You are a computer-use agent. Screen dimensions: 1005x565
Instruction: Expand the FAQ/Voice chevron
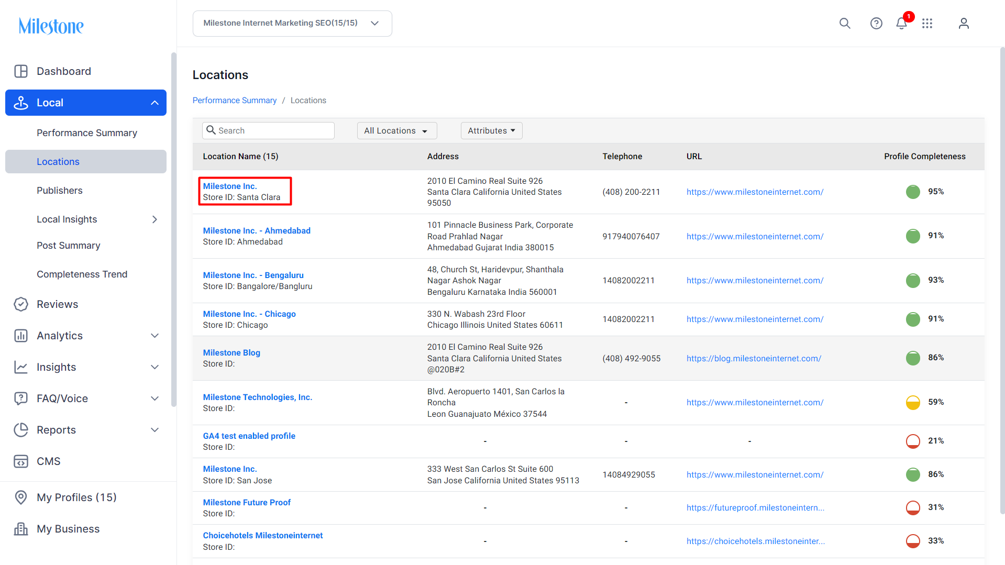coord(154,398)
